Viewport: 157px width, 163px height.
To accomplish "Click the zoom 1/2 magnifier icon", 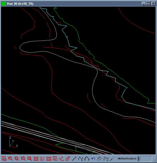I will click(23, 159).
